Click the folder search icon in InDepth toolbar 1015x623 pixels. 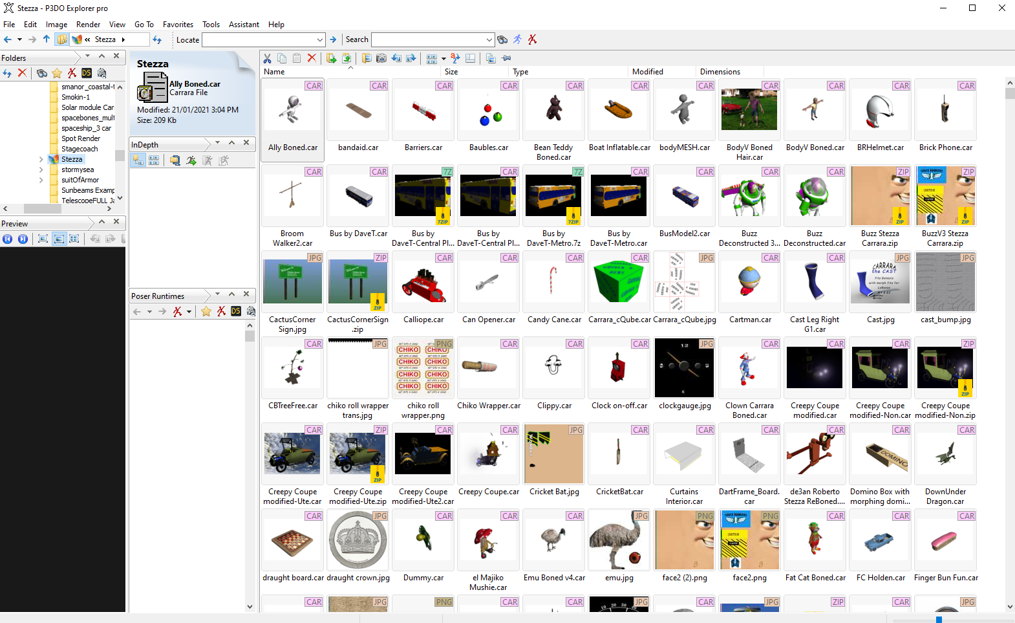click(x=175, y=160)
